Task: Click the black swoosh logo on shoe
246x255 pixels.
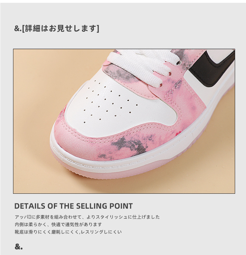Action: pyautogui.click(x=212, y=68)
